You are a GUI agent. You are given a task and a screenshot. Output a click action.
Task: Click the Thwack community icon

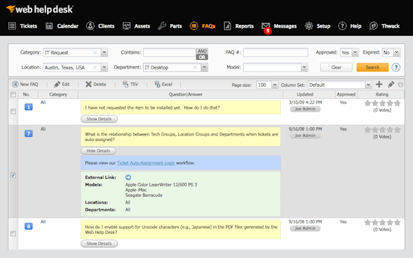coord(374,26)
